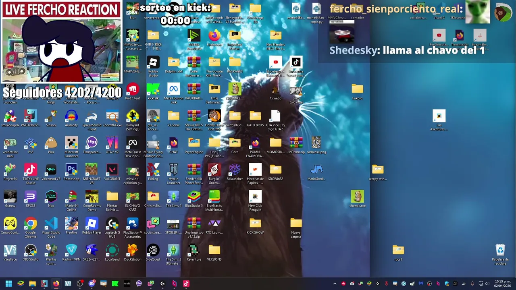516x290 pixels.
Task: Open the PACKAGES folder
Action: tap(235, 64)
